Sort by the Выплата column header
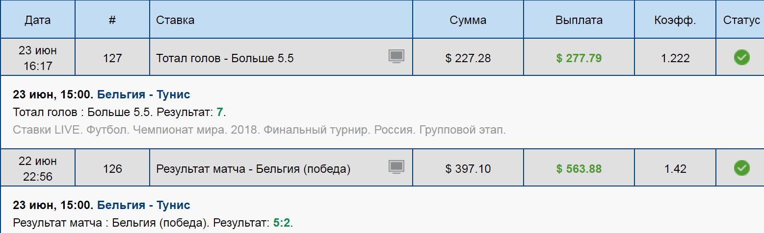This screenshot has width=764, height=233. coord(579,20)
